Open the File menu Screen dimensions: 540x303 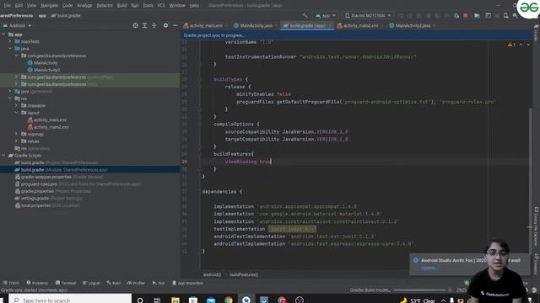click(8, 5)
